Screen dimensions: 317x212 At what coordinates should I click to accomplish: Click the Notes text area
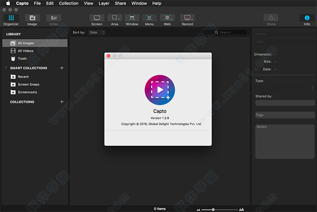coord(285,142)
